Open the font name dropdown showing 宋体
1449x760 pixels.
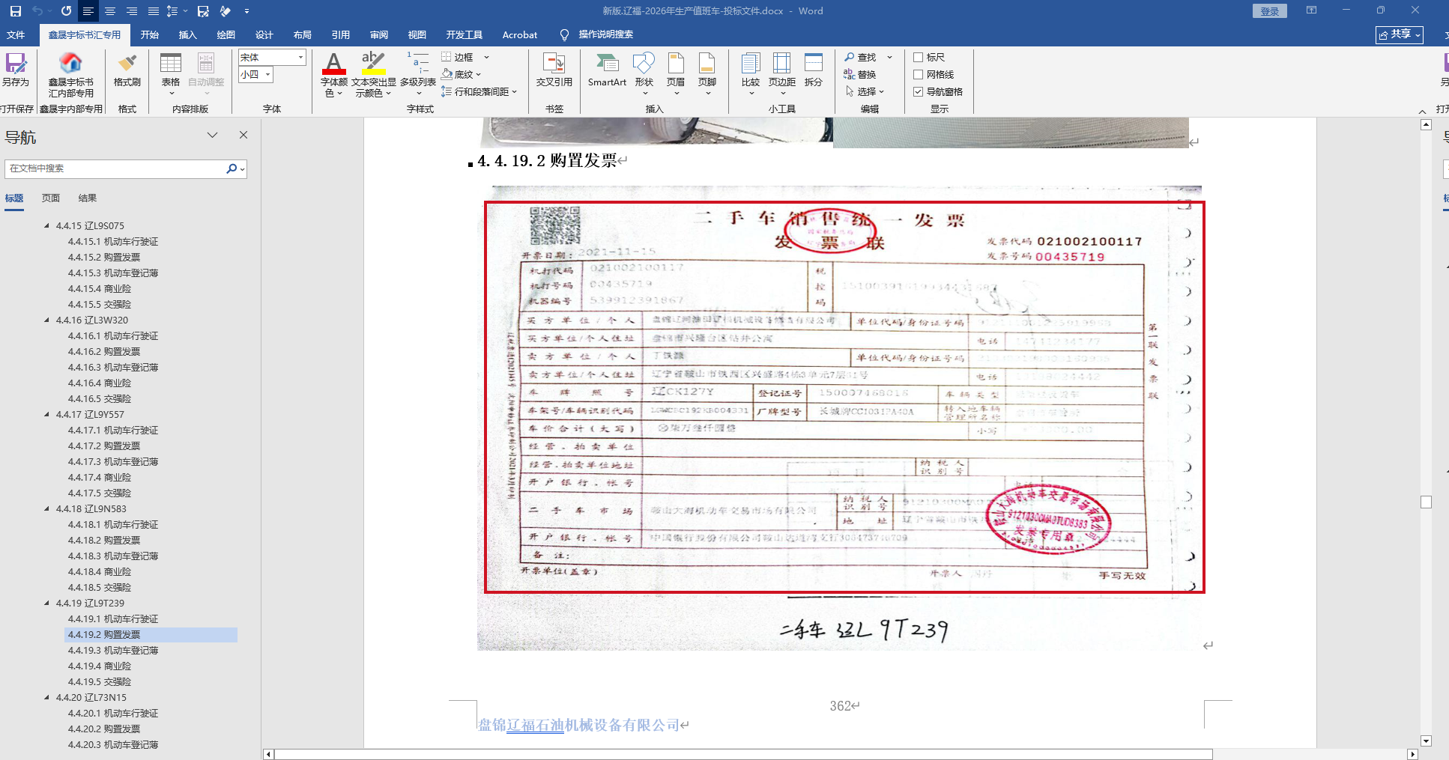click(x=301, y=57)
